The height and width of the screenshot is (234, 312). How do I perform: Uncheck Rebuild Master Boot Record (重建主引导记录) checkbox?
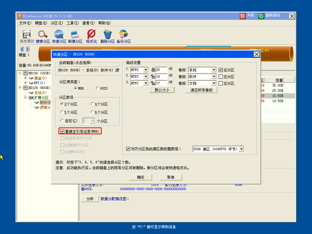pos(62,131)
